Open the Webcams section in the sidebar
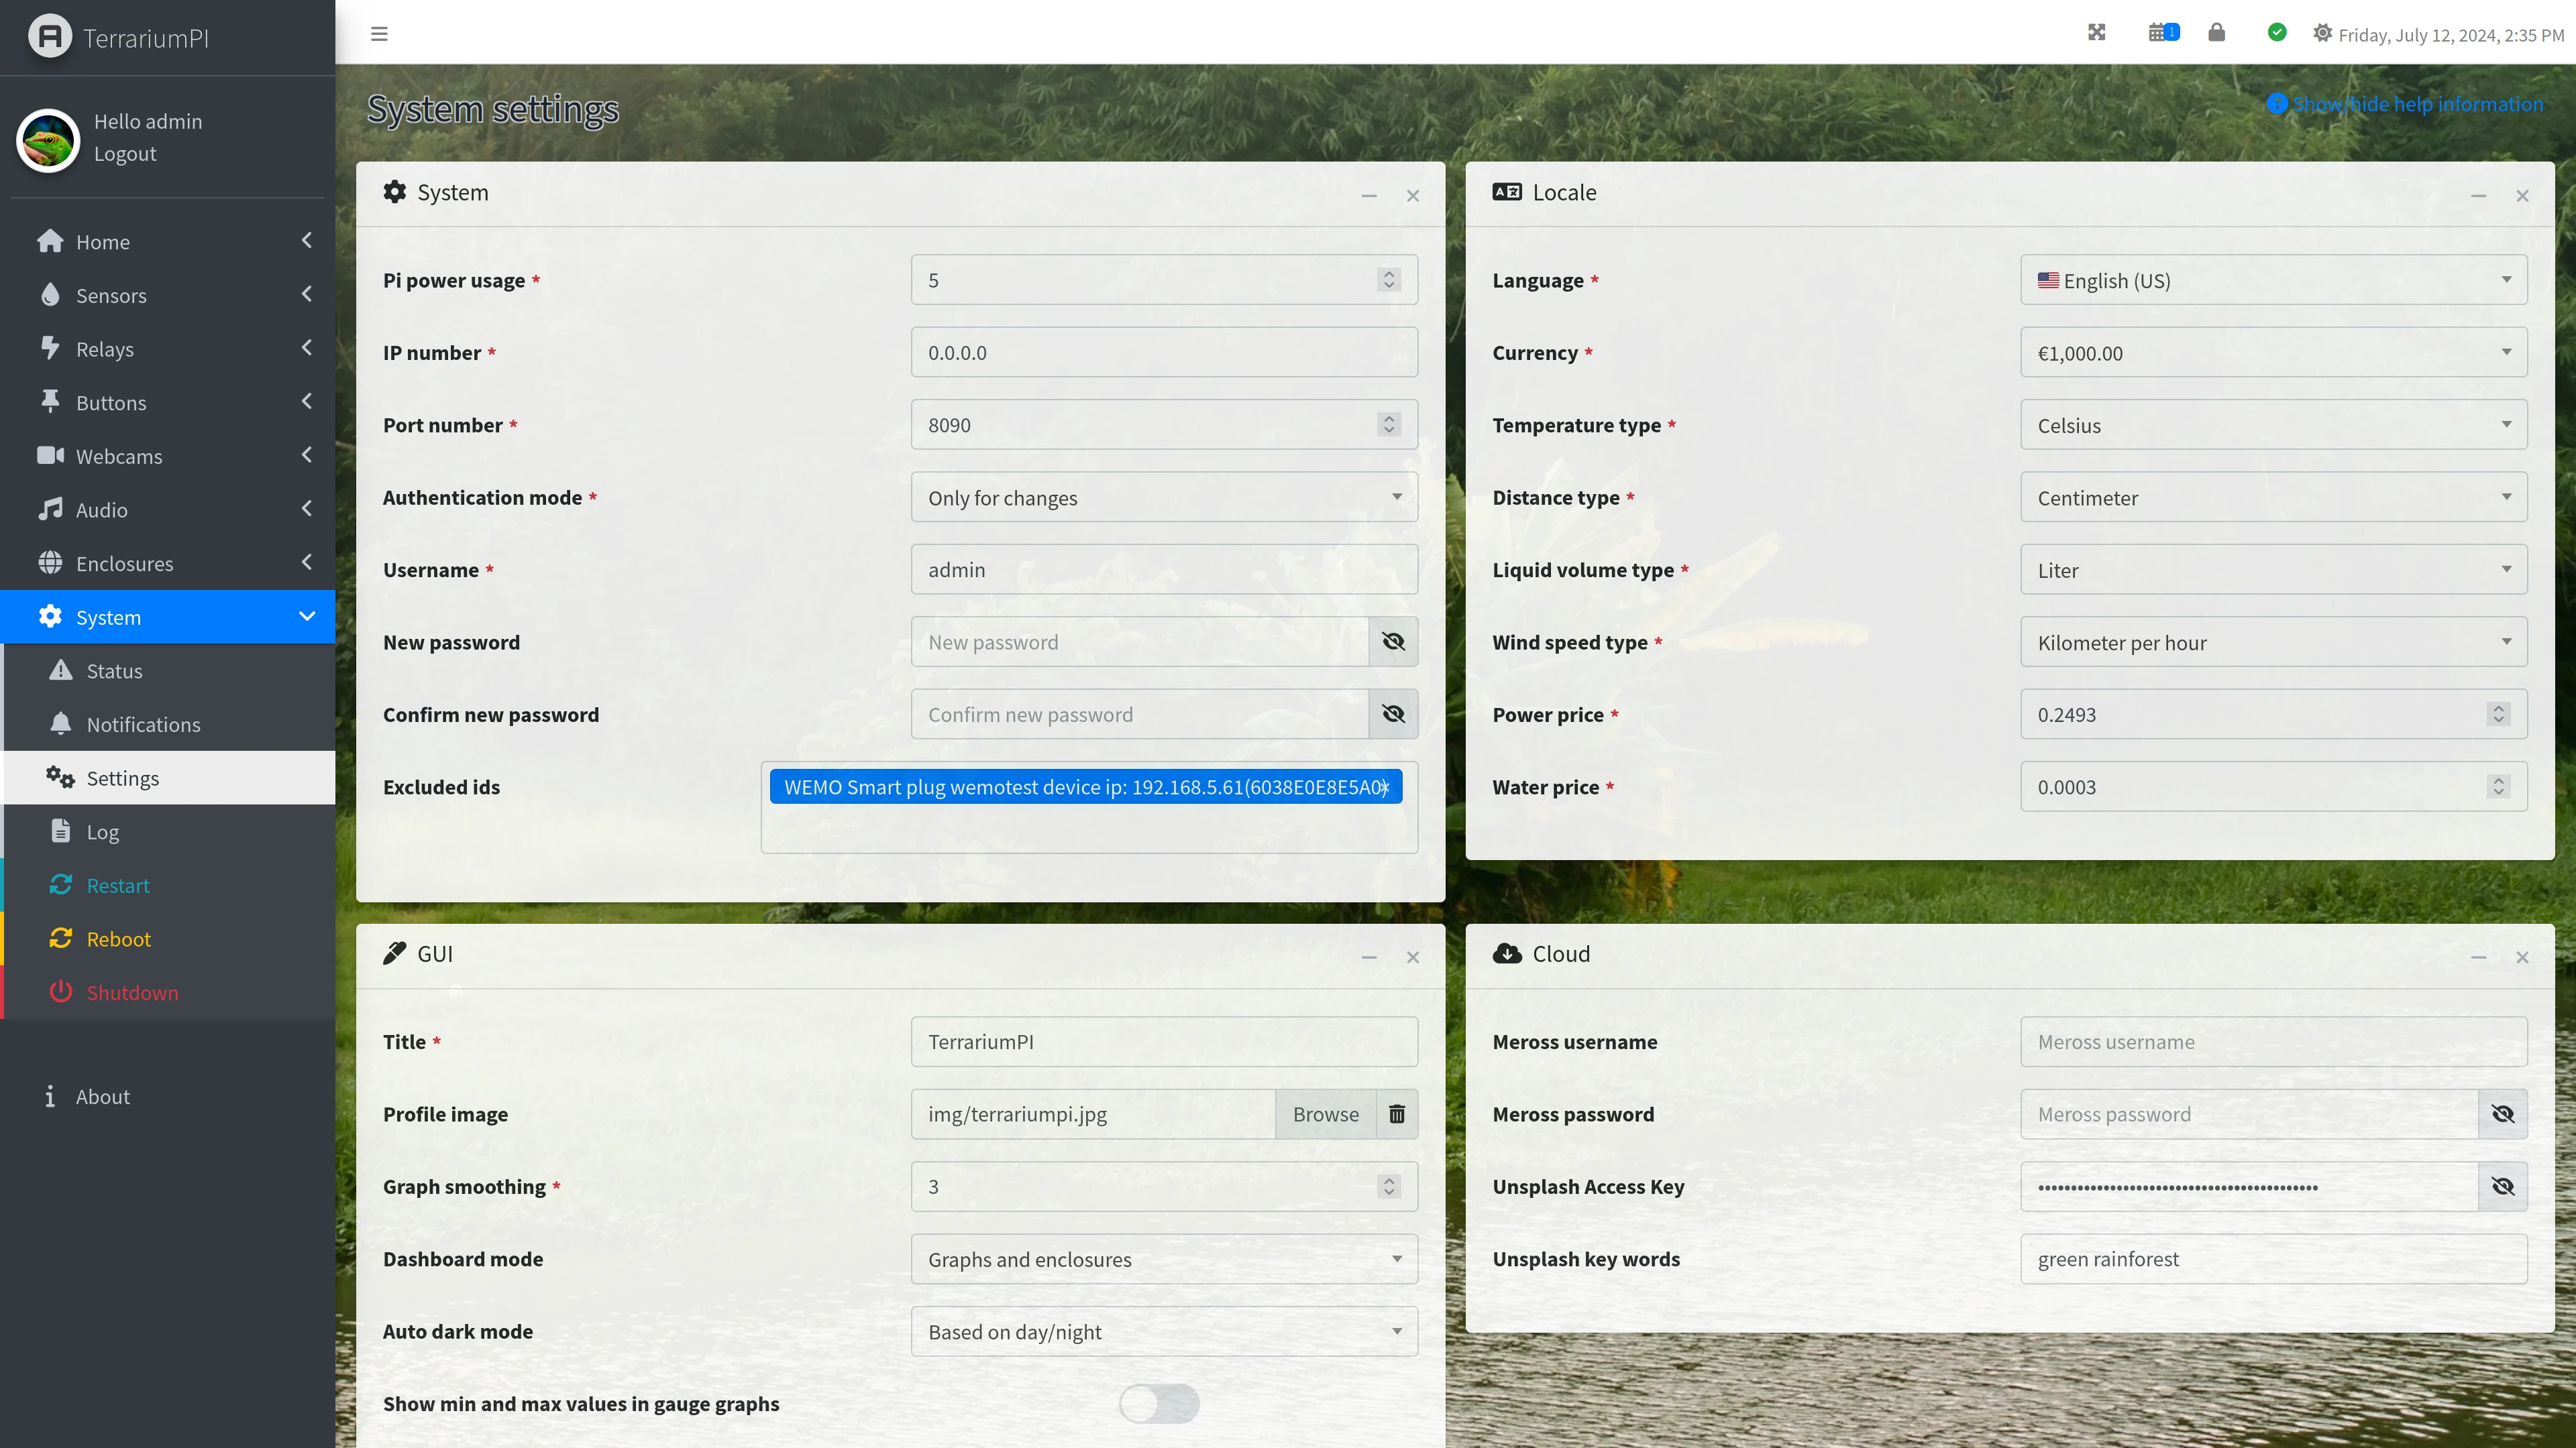This screenshot has width=2576, height=1448. click(x=119, y=456)
